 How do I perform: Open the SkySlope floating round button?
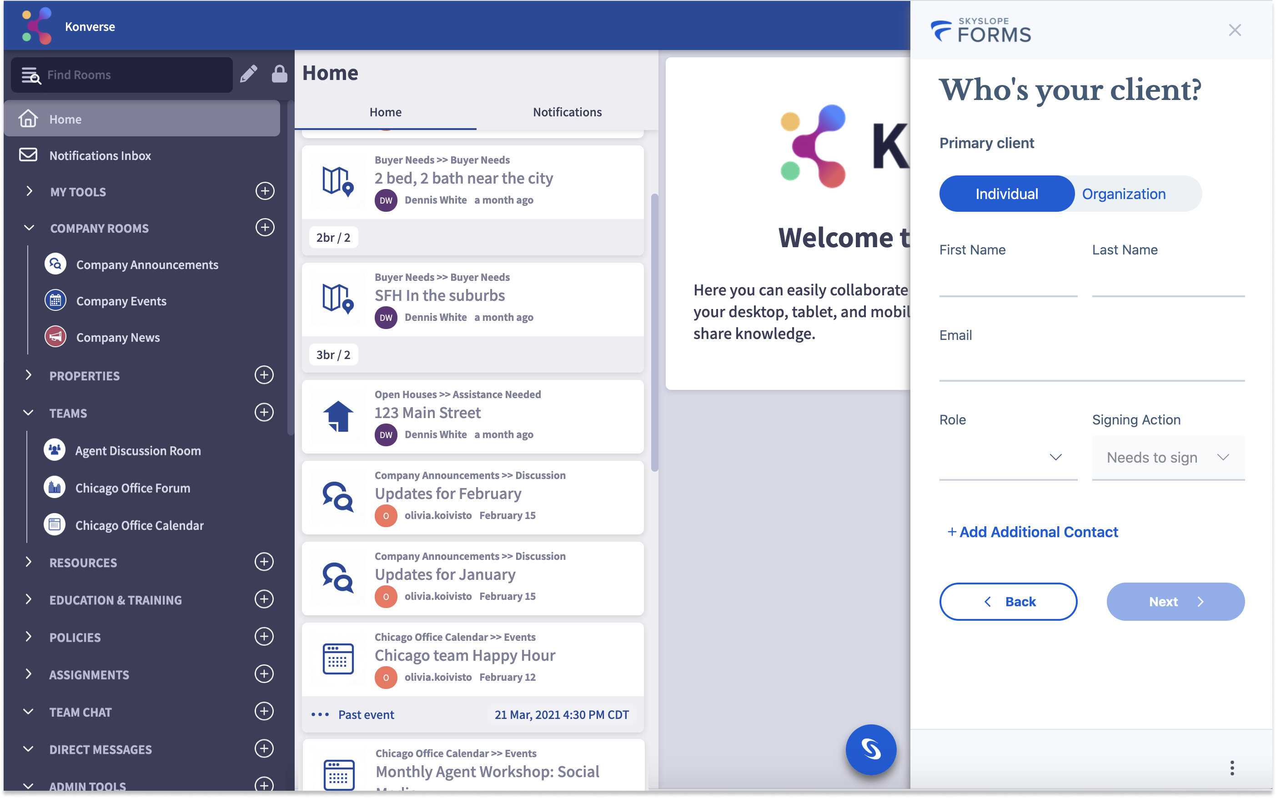pyautogui.click(x=870, y=749)
